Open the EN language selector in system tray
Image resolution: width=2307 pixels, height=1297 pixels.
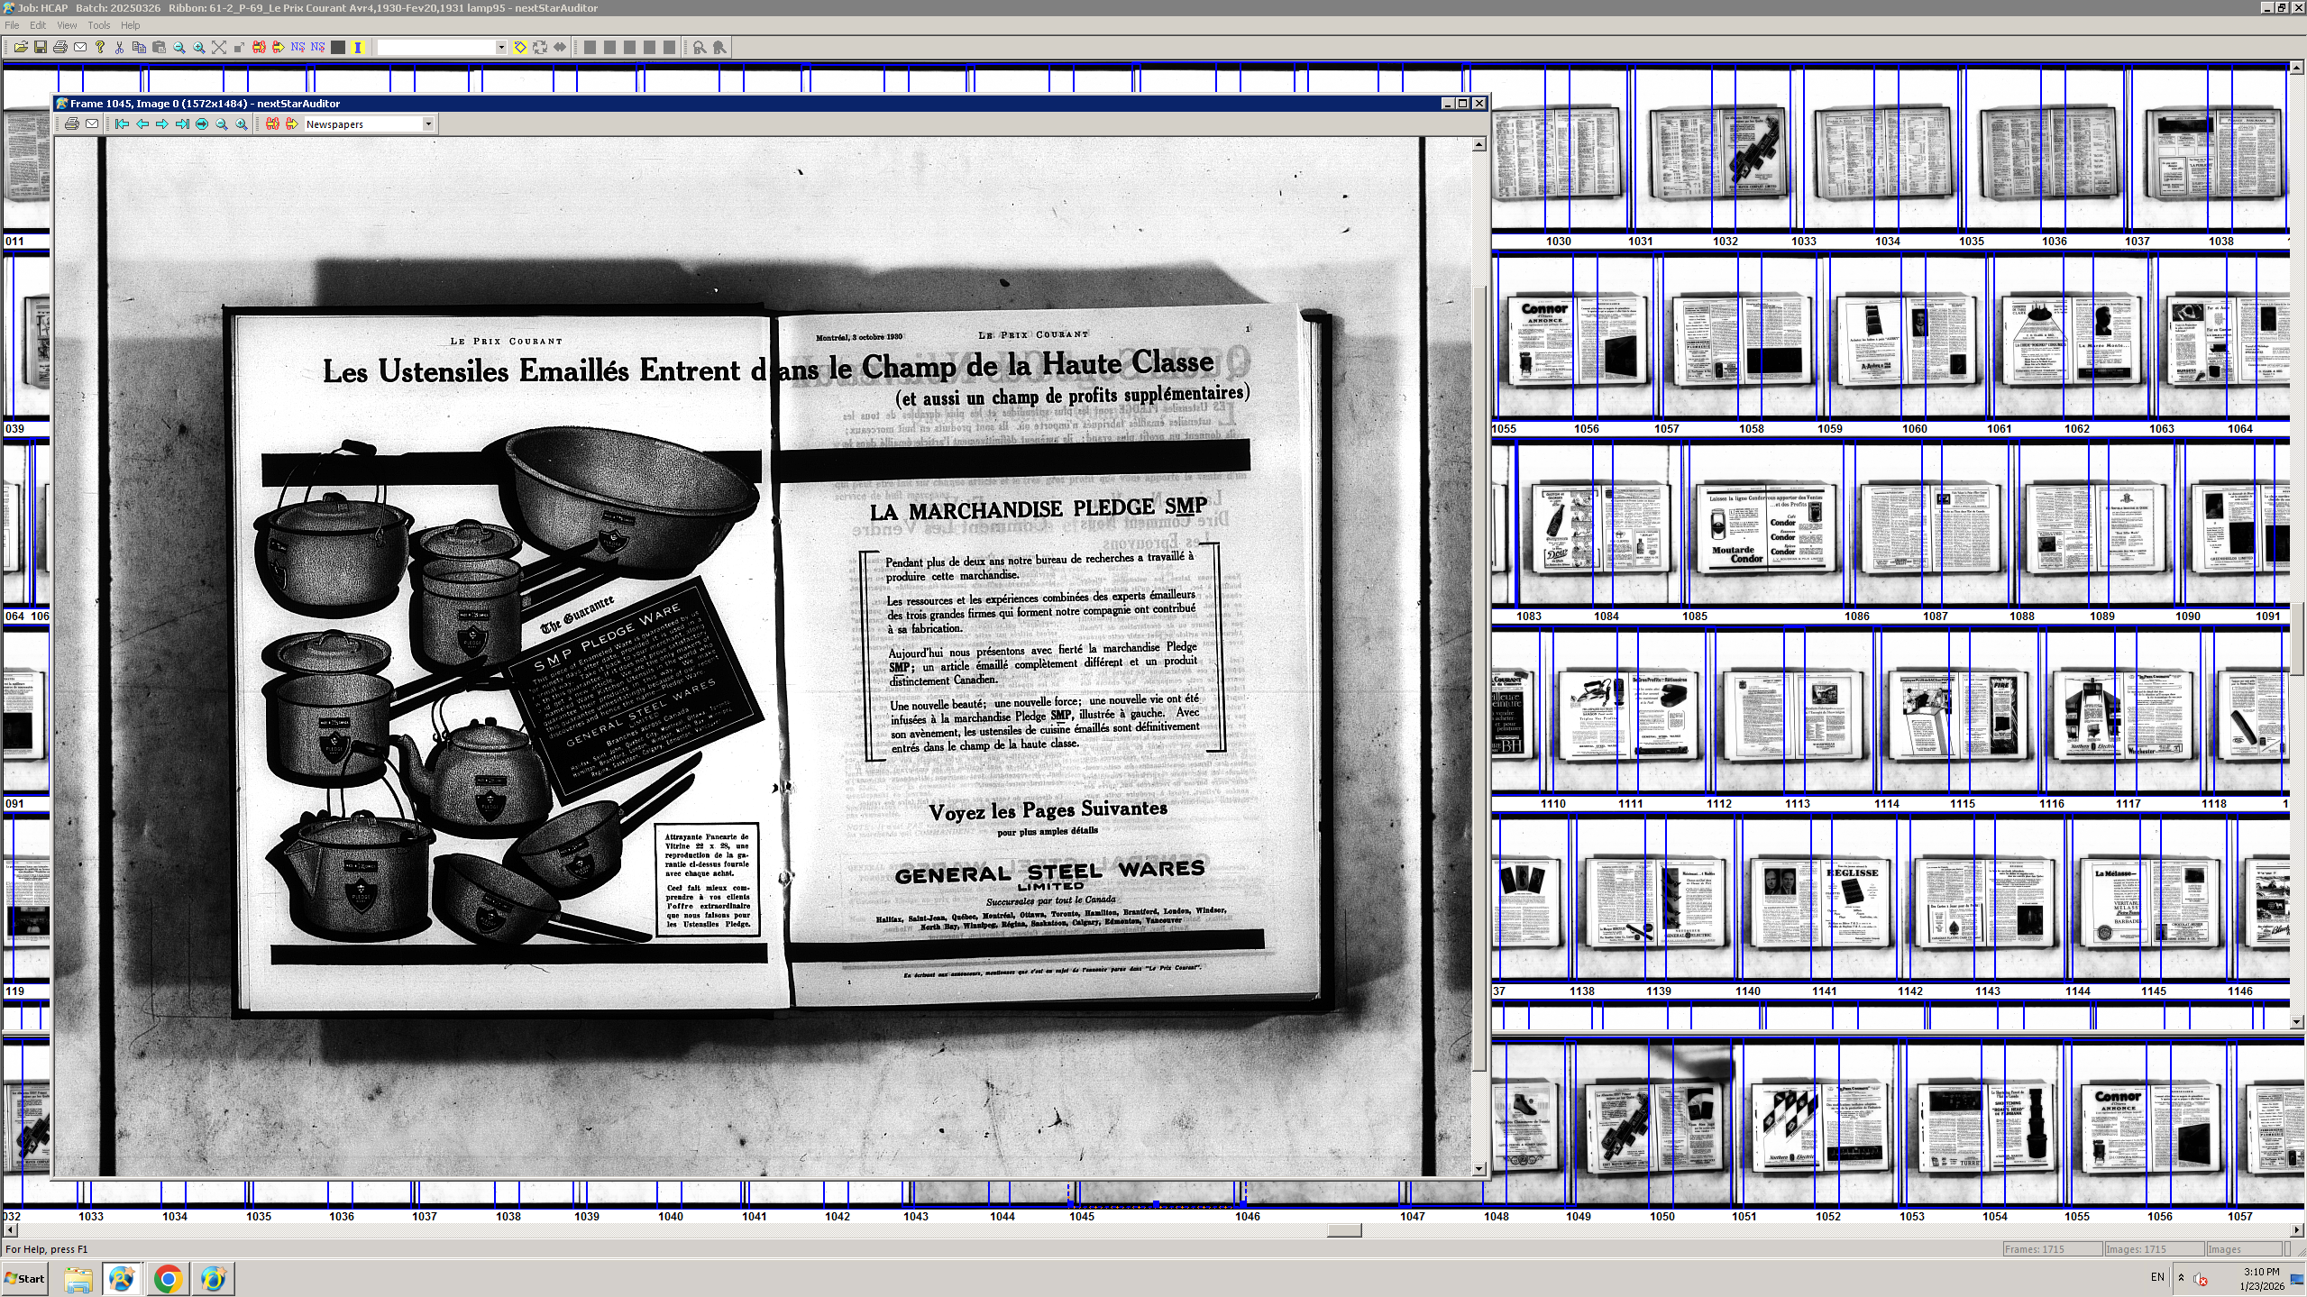(x=2156, y=1276)
